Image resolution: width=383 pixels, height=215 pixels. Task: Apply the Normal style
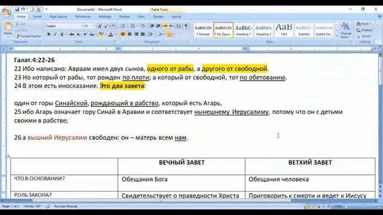[203, 30]
